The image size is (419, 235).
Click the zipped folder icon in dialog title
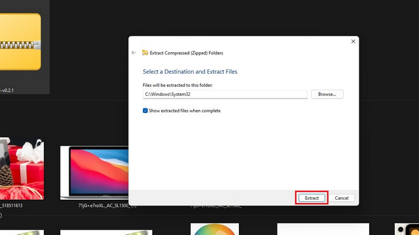[x=145, y=53]
